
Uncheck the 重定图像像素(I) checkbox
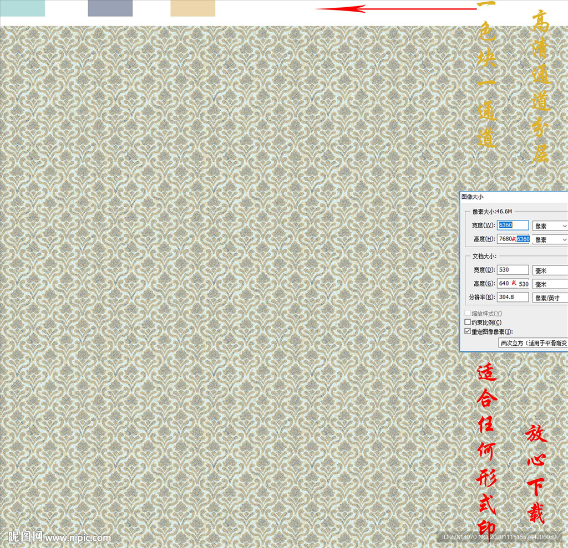click(468, 331)
